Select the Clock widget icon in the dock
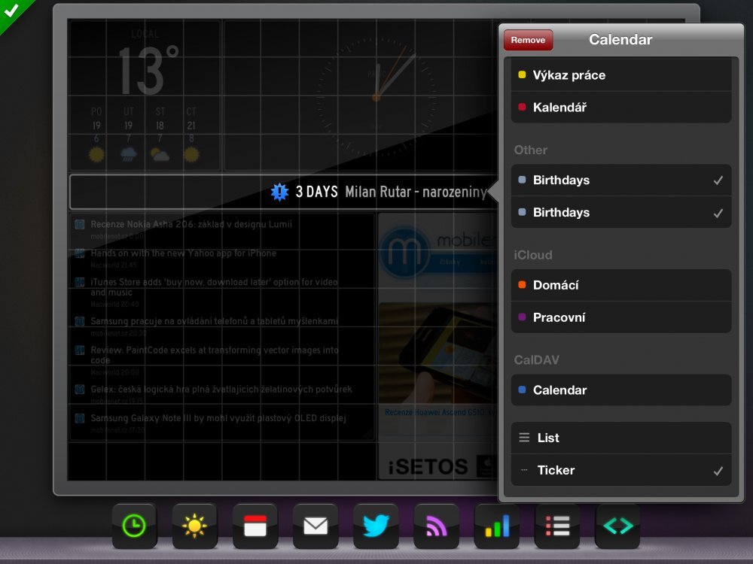Viewport: 753px width, 564px height. [x=134, y=526]
